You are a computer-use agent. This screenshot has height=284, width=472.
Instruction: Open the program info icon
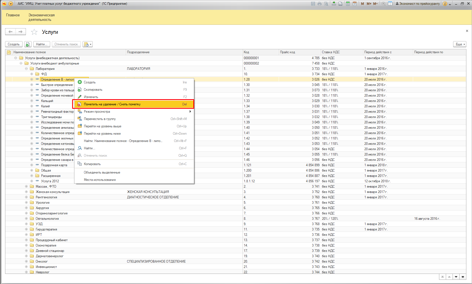445,4
